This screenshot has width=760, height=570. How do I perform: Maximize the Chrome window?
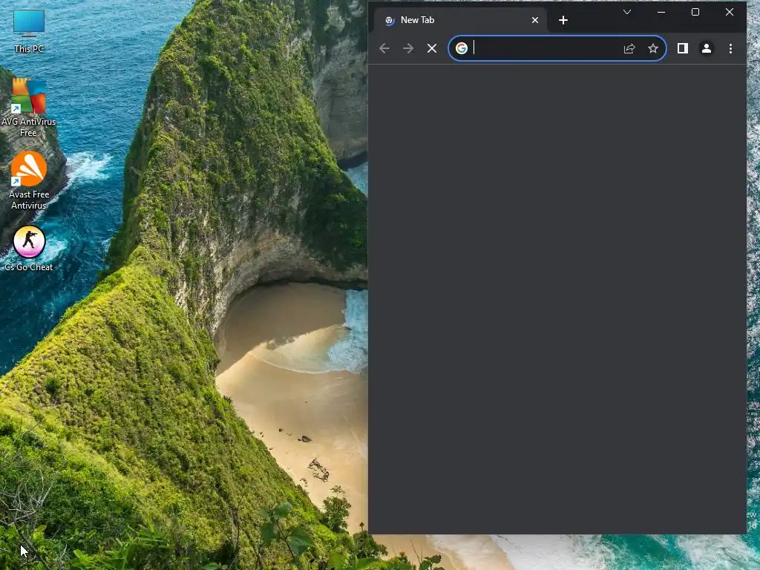pos(695,12)
